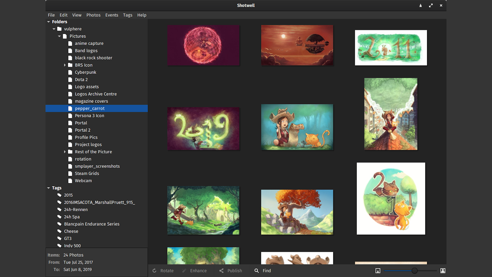Click the tag icon beside 2015

click(59, 195)
